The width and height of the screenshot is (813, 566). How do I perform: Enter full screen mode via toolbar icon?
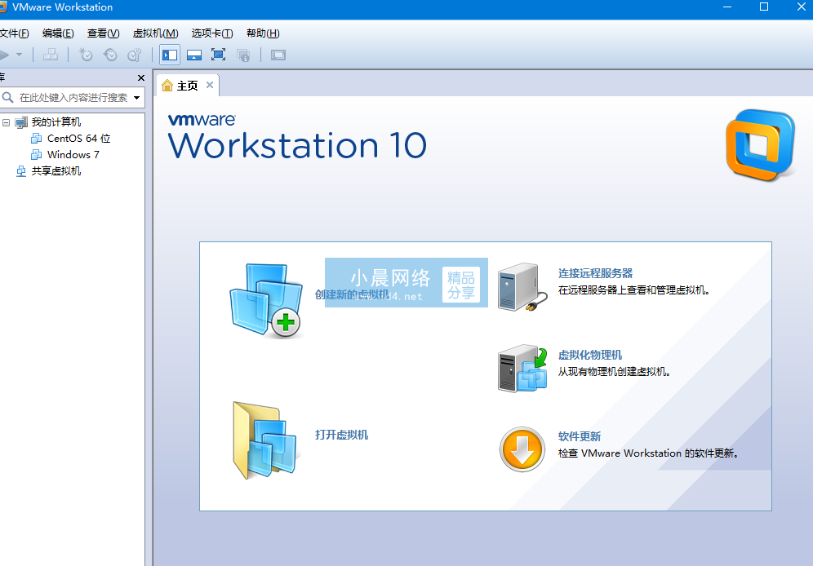[x=218, y=55]
